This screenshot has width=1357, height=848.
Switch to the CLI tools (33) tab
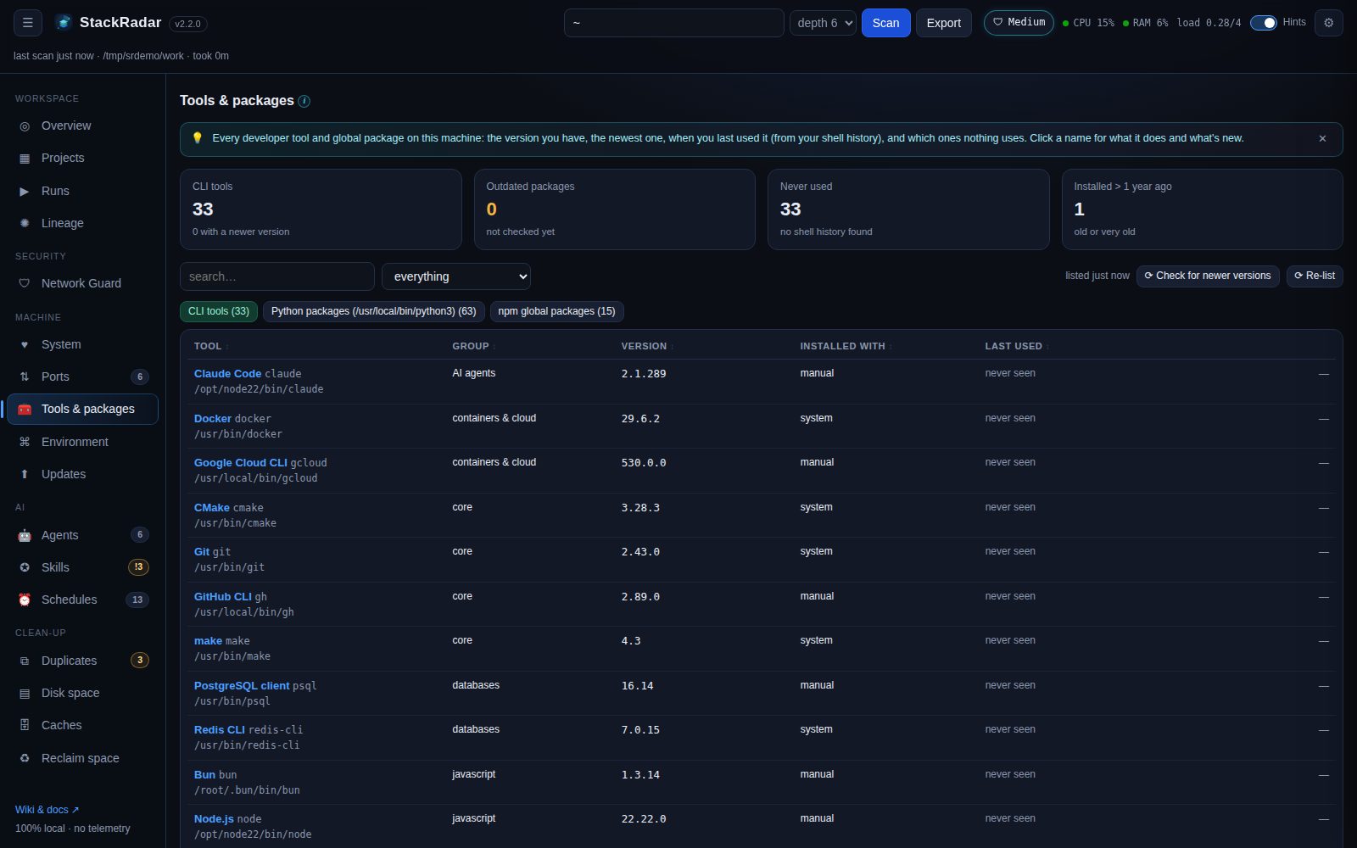tap(219, 311)
